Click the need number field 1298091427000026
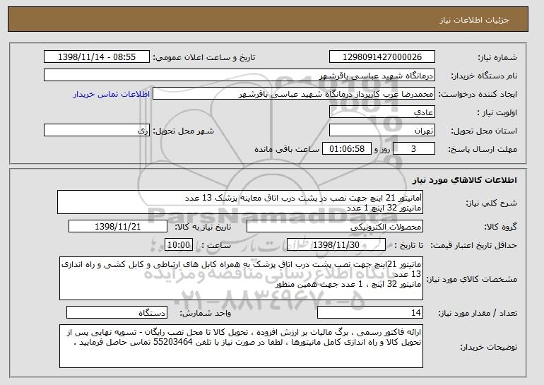This screenshot has height=385, width=544. click(x=382, y=57)
